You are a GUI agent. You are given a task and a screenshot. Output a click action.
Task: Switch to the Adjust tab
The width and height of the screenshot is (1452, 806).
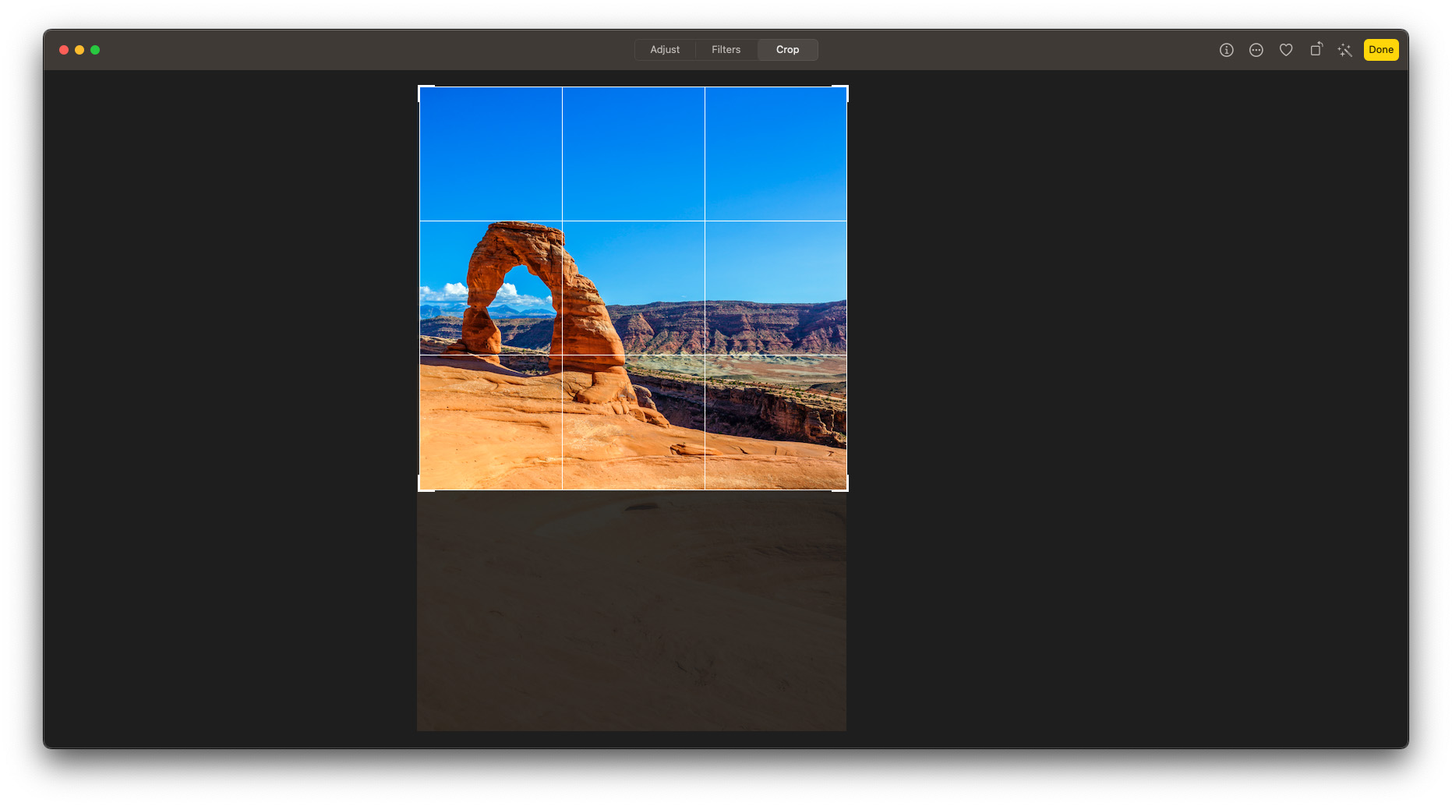tap(665, 50)
